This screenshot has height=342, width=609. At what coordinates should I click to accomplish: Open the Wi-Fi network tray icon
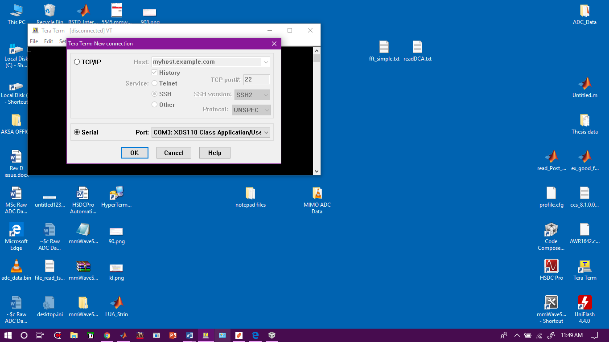(x=539, y=335)
